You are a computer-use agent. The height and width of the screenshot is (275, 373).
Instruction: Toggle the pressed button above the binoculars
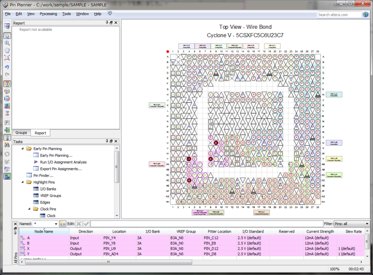[x=7, y=137]
